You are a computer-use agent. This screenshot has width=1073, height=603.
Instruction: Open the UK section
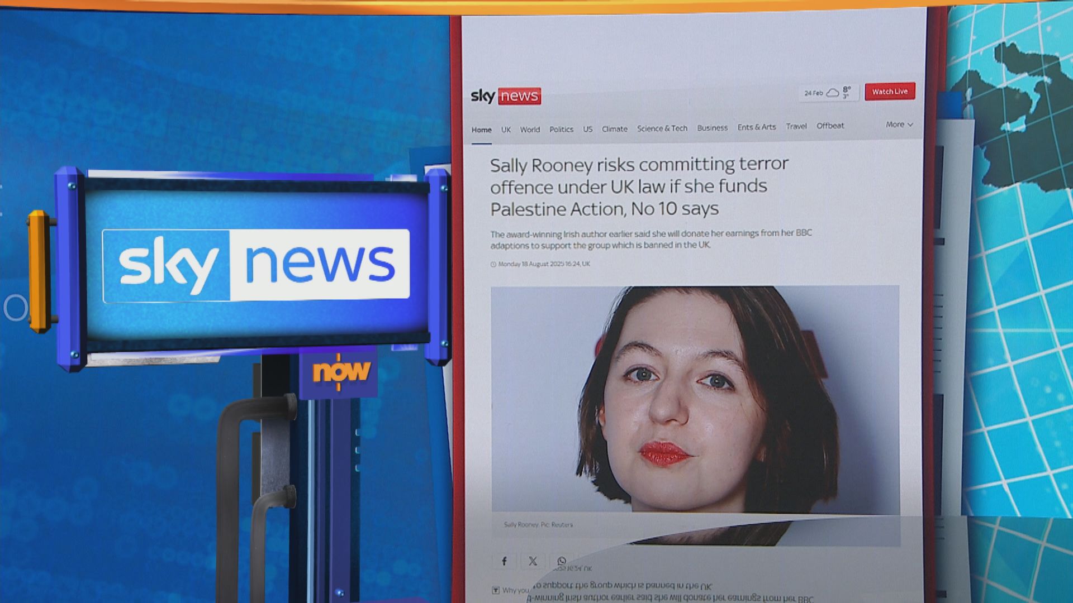[x=506, y=130]
